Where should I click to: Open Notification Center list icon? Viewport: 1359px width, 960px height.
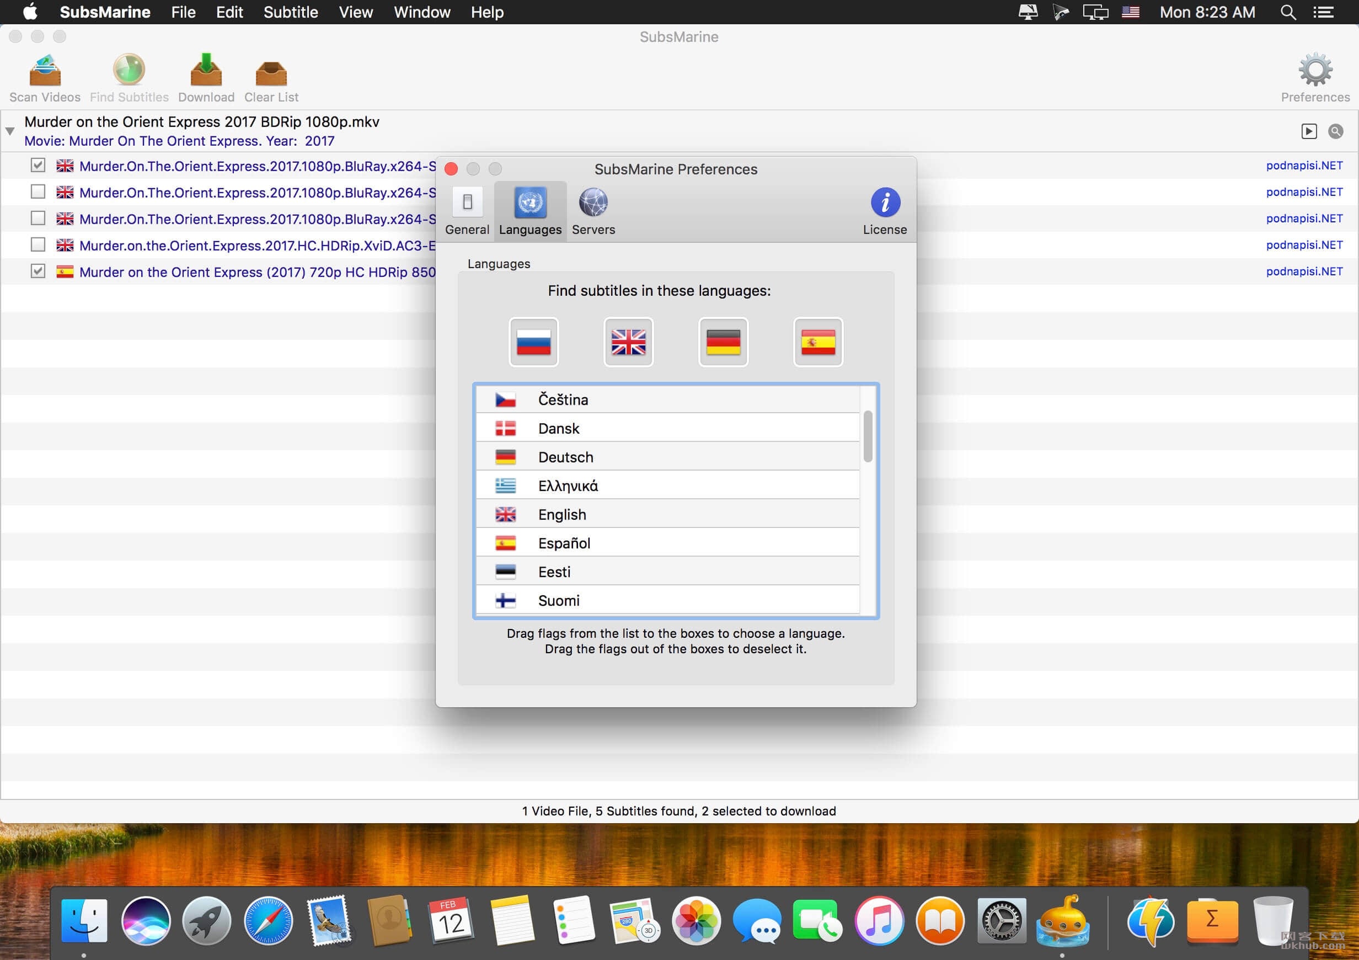pyautogui.click(x=1323, y=12)
